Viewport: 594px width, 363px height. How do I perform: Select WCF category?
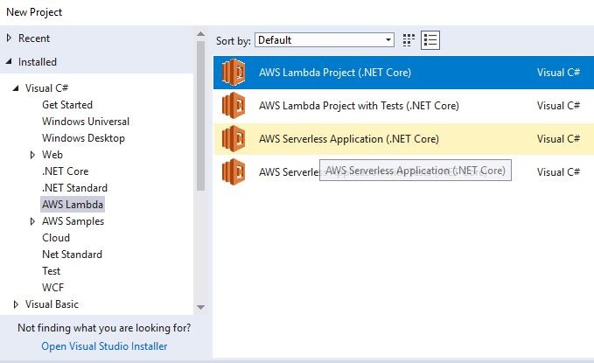tap(53, 288)
